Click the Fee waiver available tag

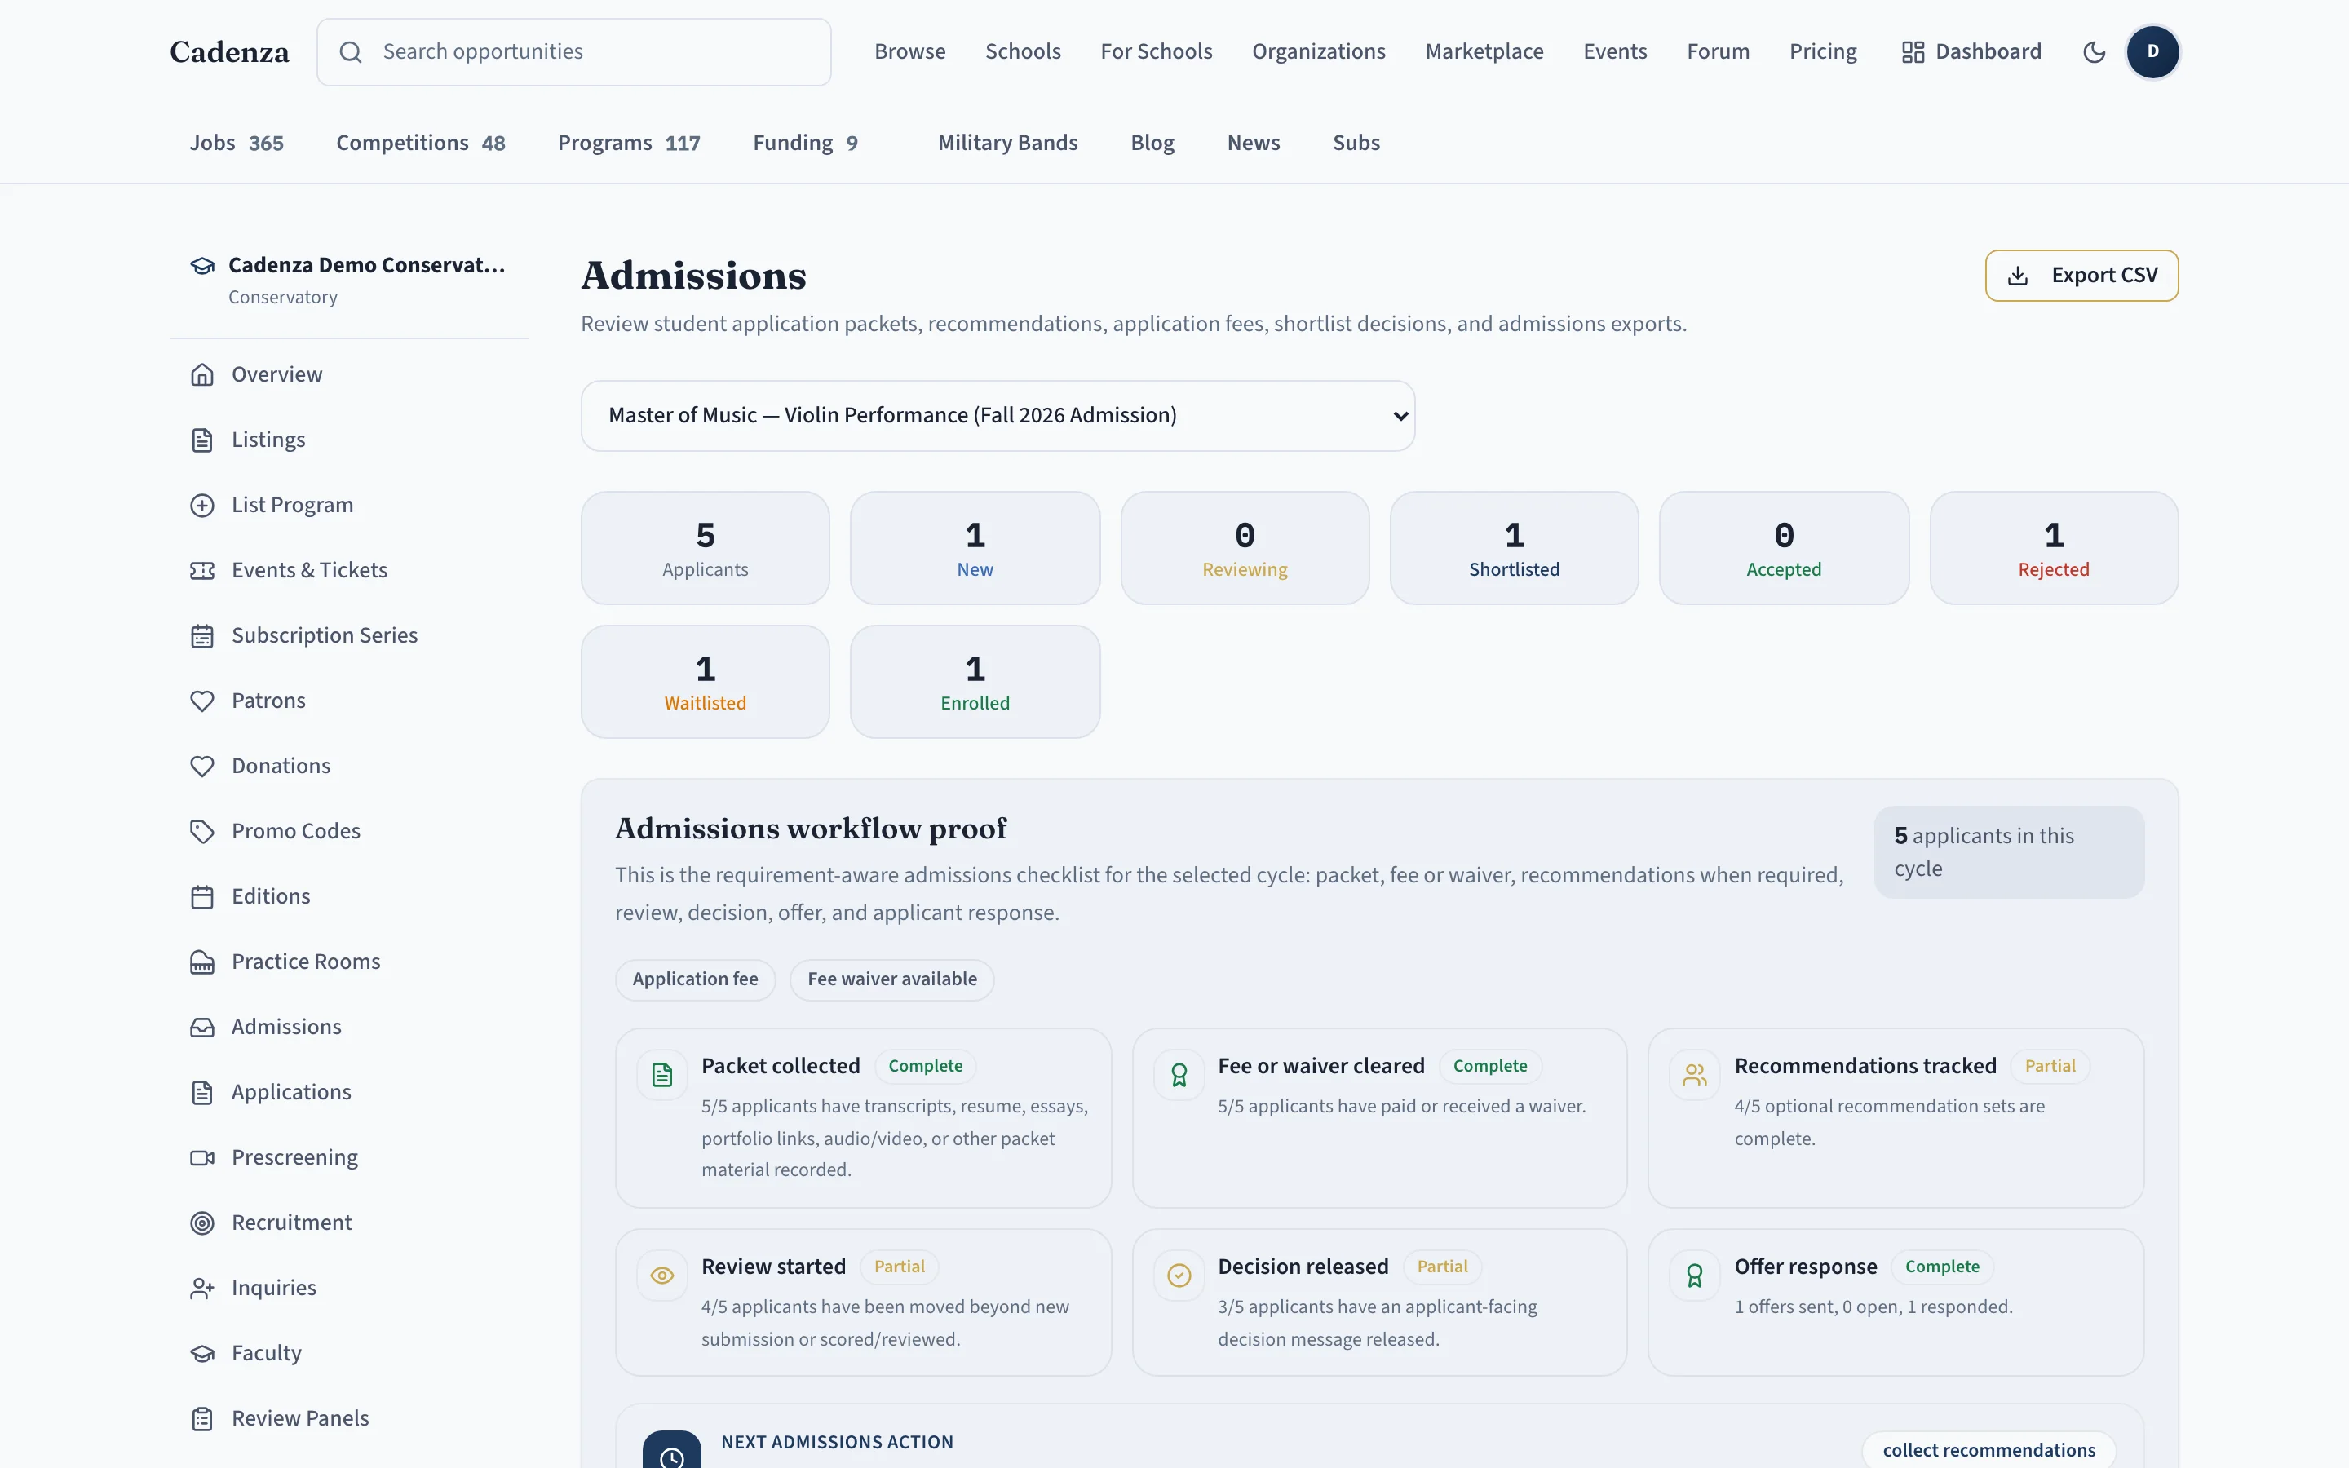(892, 979)
